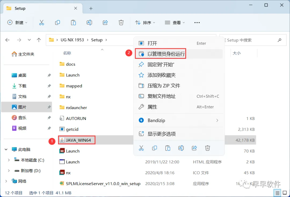Click the Setup breadcrumb in the address bar

point(97,40)
